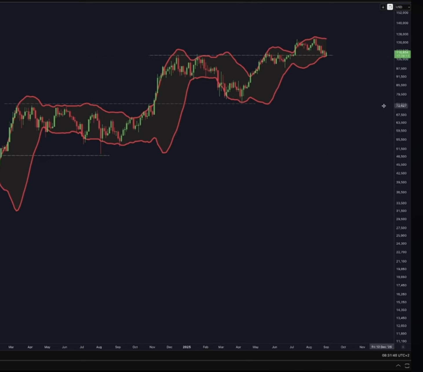This screenshot has height=372, width=423.
Task: Select the crosshair cursor icon in price scale
Action: pyautogui.click(x=384, y=106)
